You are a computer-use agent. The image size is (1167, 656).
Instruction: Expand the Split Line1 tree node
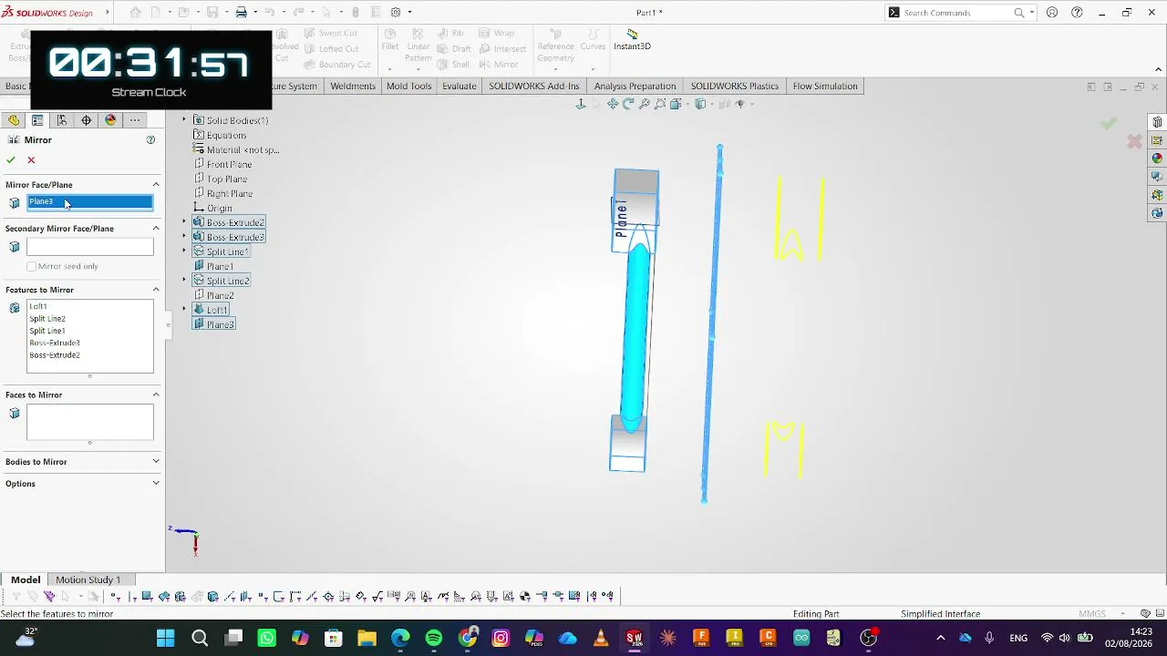tap(184, 251)
